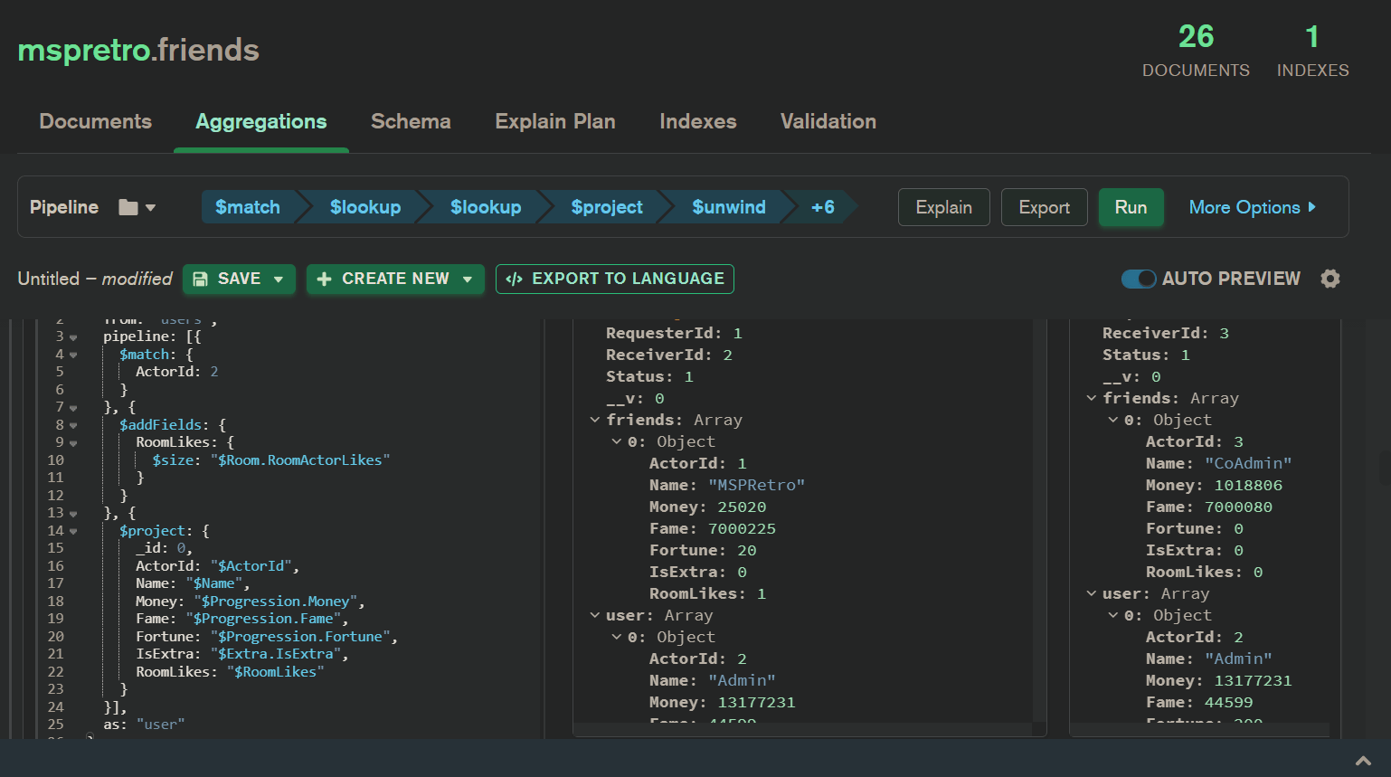Image resolution: width=1391 pixels, height=777 pixels.
Task: Click the "$Room.RoomActorLikes" string in the editor
Action: coord(300,460)
